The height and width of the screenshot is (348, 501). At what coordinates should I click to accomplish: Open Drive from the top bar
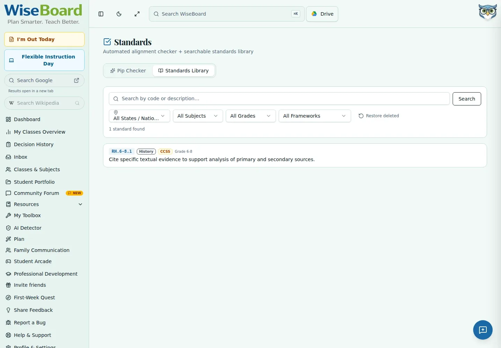click(322, 14)
